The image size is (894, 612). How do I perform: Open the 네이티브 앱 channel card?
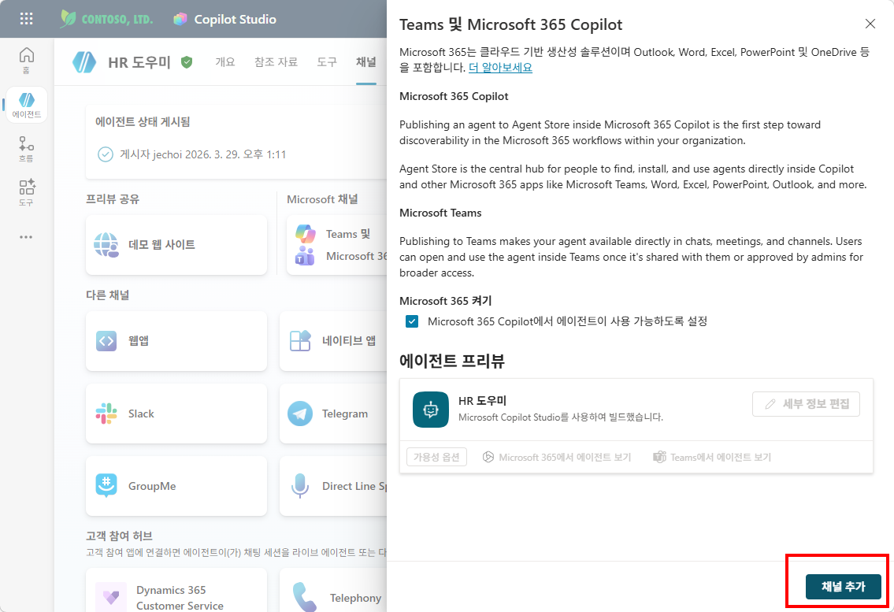[x=333, y=340]
